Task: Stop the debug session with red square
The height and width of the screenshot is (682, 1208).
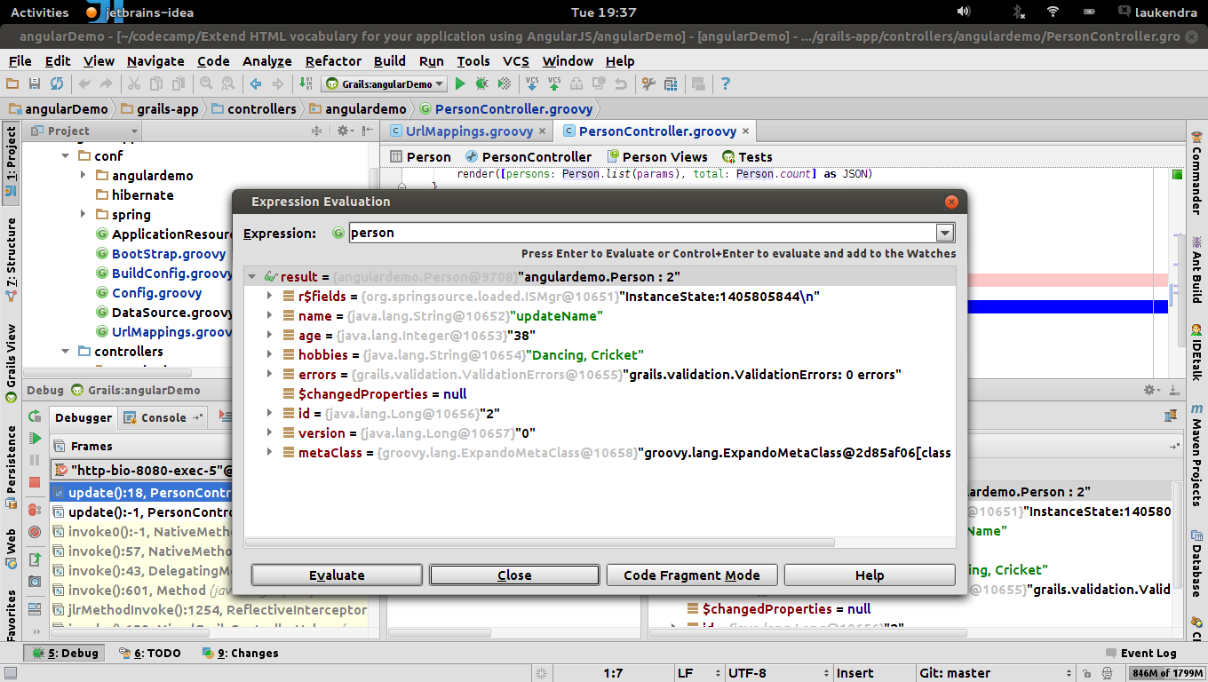Action: [x=35, y=482]
